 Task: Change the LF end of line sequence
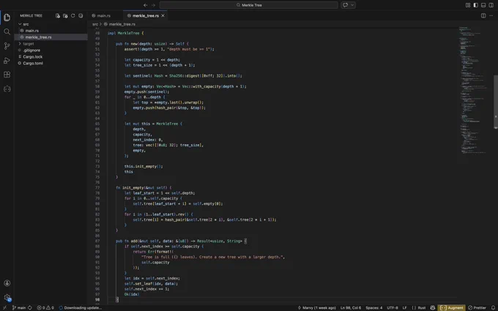404,308
